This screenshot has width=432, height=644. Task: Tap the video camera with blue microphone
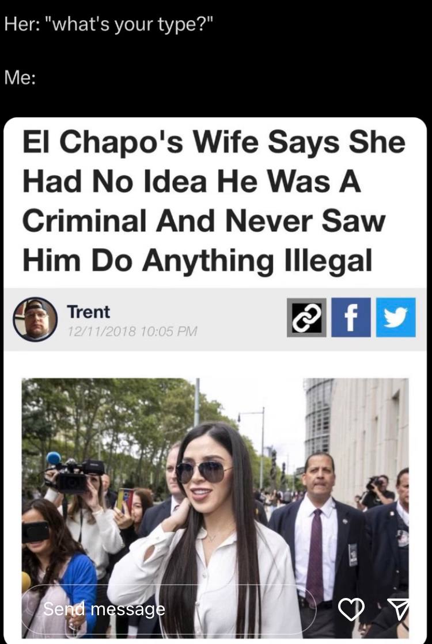[74, 474]
